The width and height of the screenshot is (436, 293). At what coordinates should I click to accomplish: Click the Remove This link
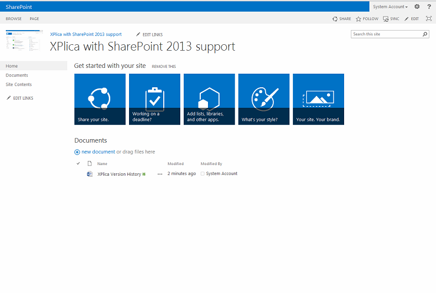click(x=164, y=67)
